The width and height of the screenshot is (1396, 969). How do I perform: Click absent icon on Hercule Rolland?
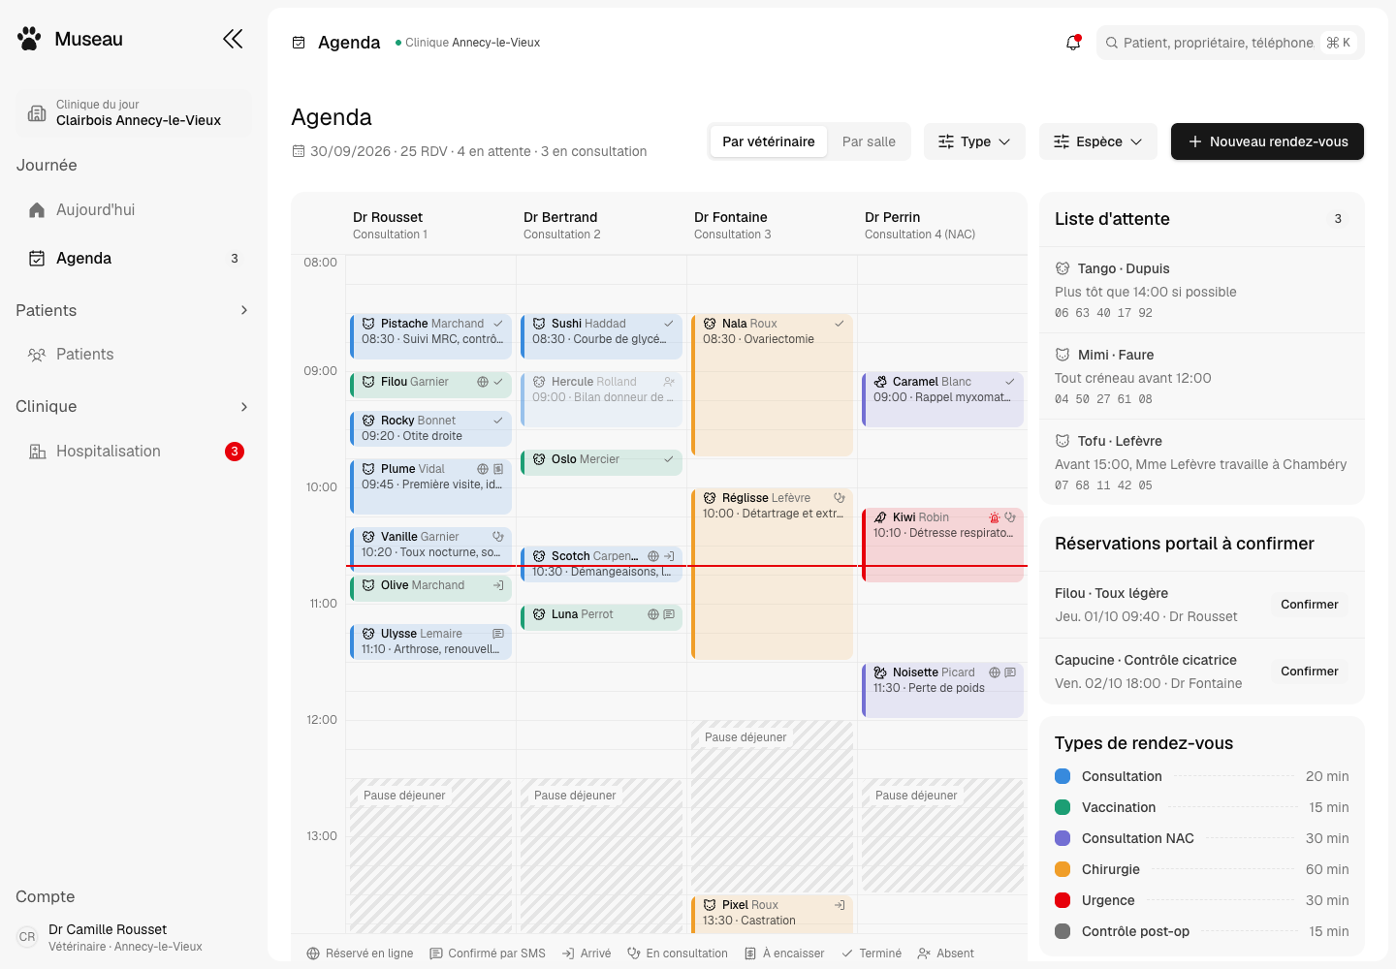669,382
